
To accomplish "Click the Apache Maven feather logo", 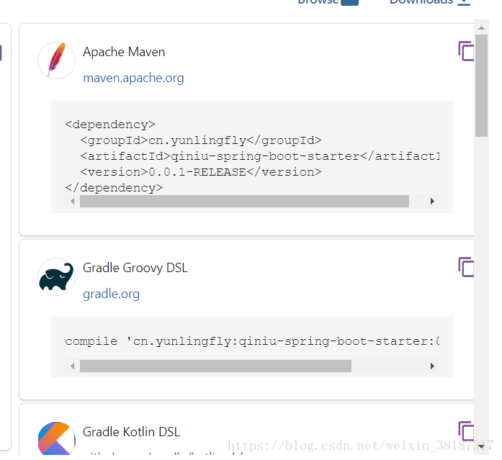I will click(x=56, y=60).
